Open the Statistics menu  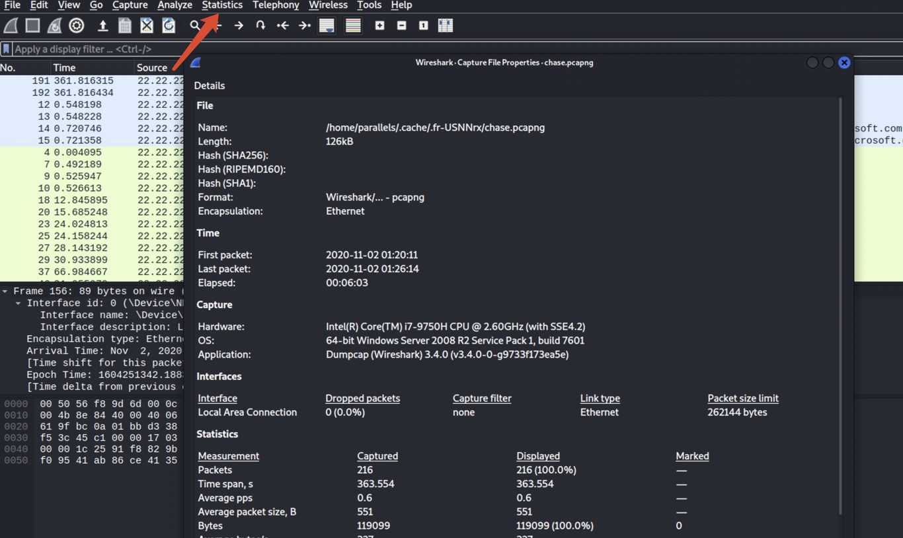pos(222,5)
